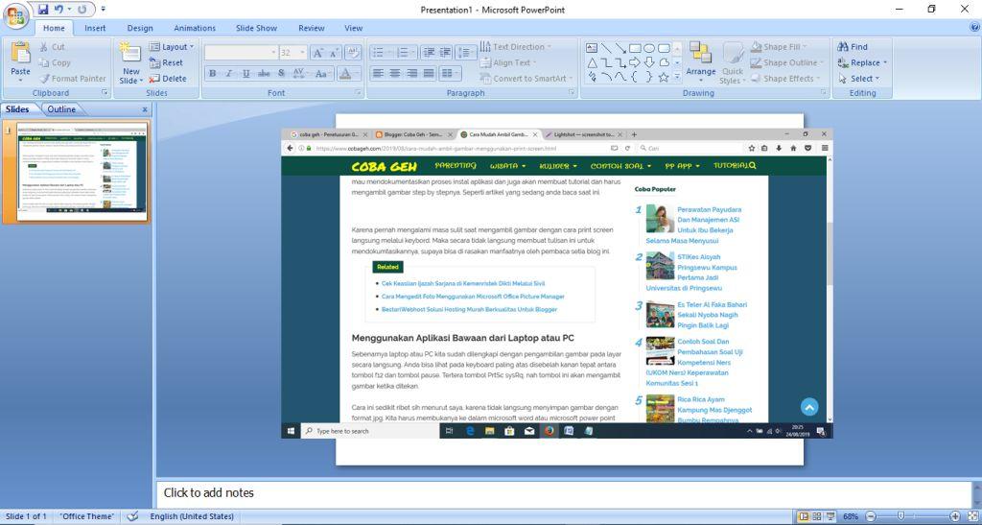The width and height of the screenshot is (982, 525).
Task: Redo the last action
Action: coord(82,10)
